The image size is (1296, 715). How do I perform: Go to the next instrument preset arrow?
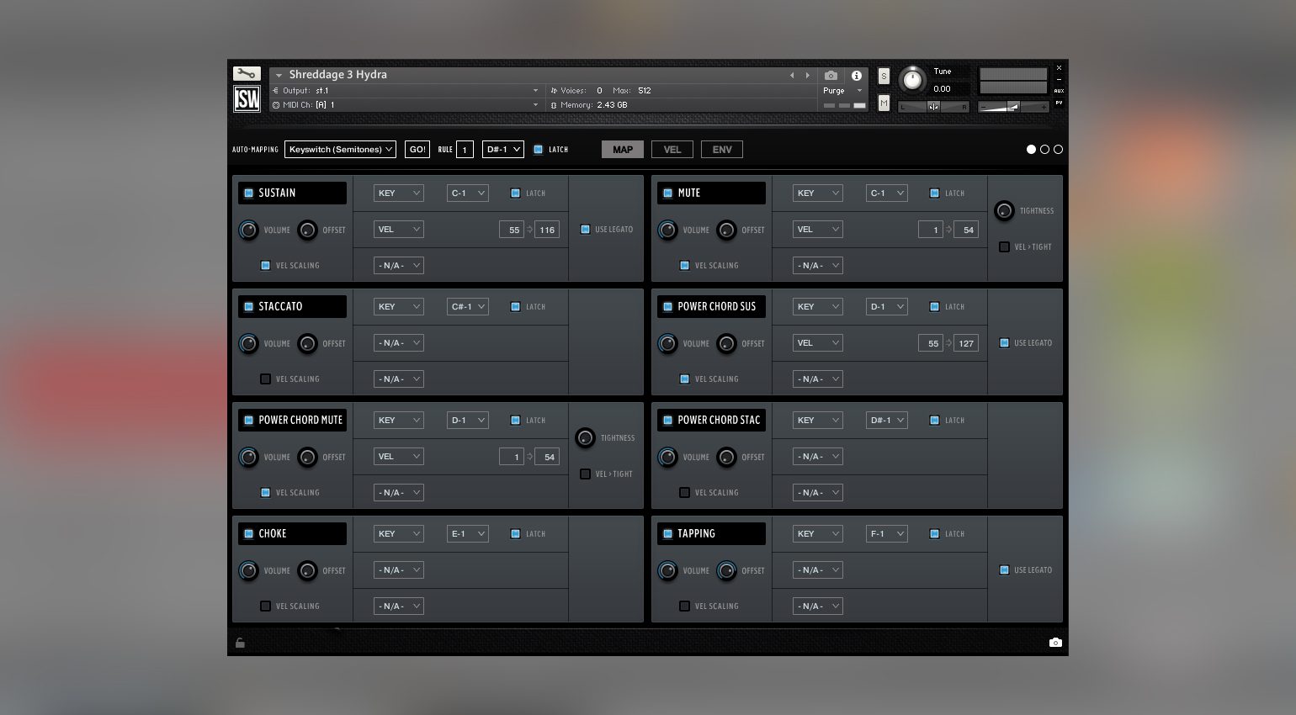[x=808, y=76]
